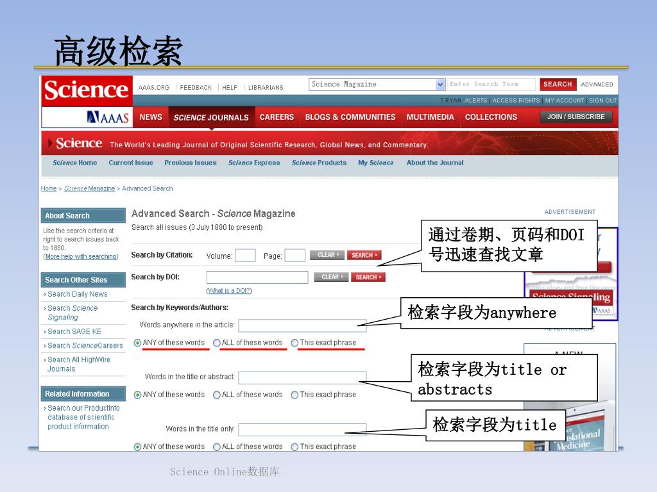The height and width of the screenshot is (492, 657).
Task: Click SEARCH in Search by Citation row
Action: (x=364, y=255)
